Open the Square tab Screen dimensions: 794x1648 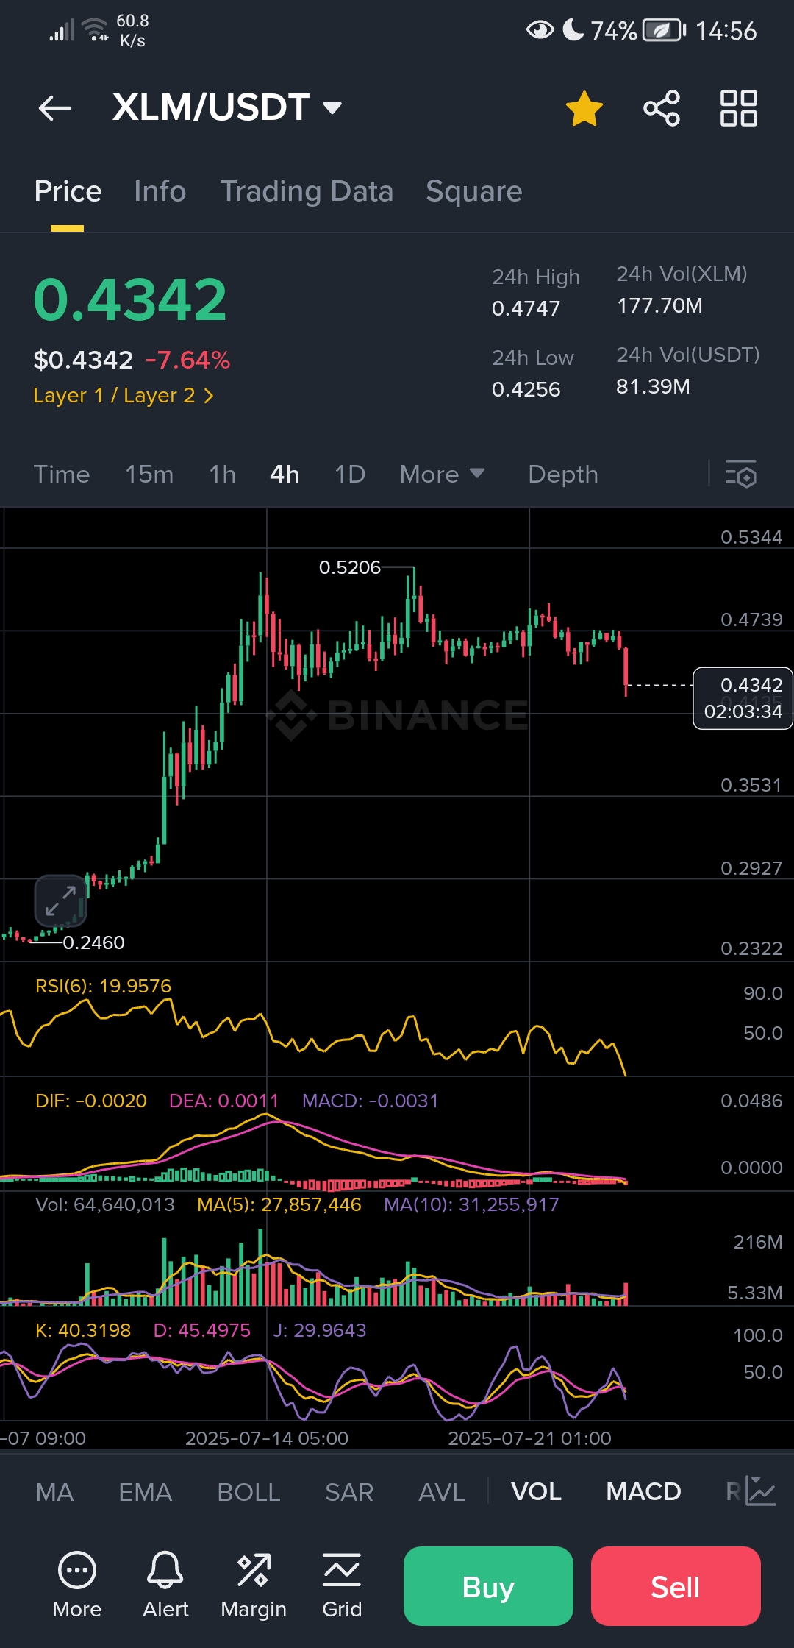(x=473, y=191)
